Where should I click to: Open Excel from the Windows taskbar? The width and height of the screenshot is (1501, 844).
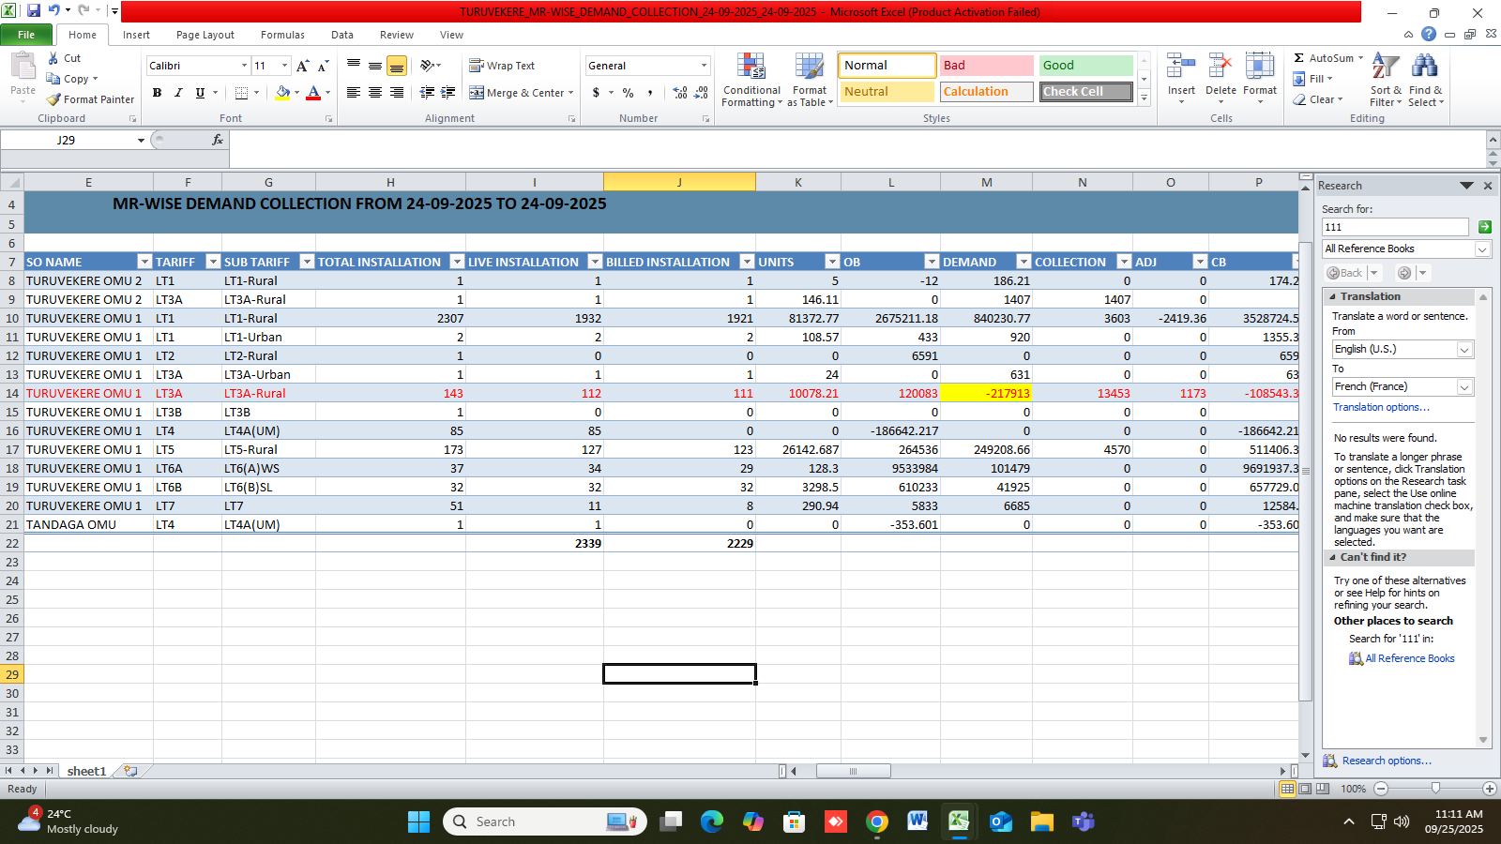(958, 821)
